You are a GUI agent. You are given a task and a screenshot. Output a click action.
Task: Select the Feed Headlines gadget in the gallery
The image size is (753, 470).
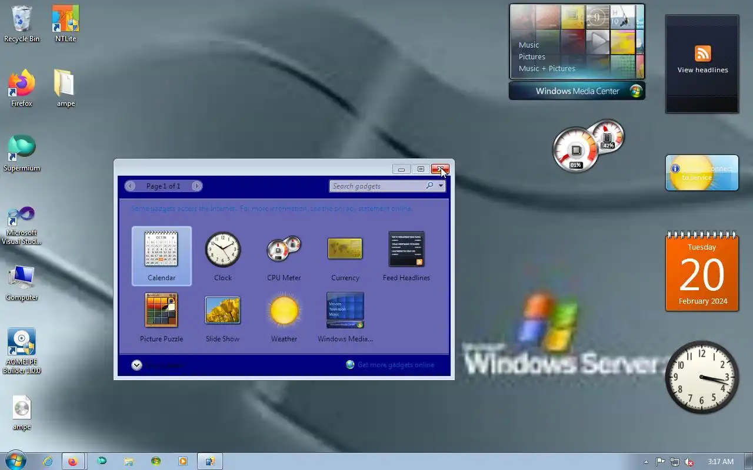coord(407,256)
